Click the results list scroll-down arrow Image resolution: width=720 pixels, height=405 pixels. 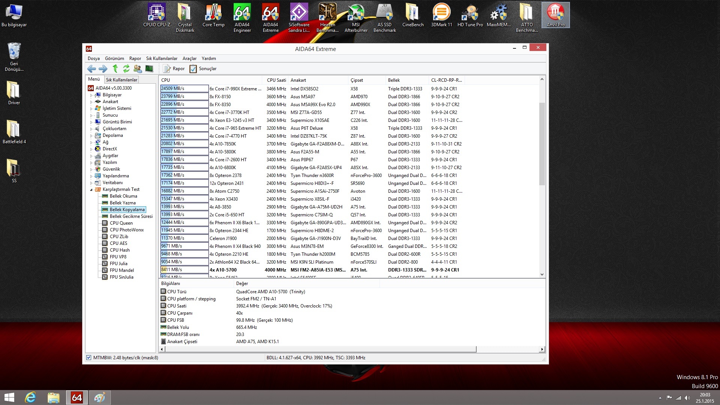pos(542,274)
